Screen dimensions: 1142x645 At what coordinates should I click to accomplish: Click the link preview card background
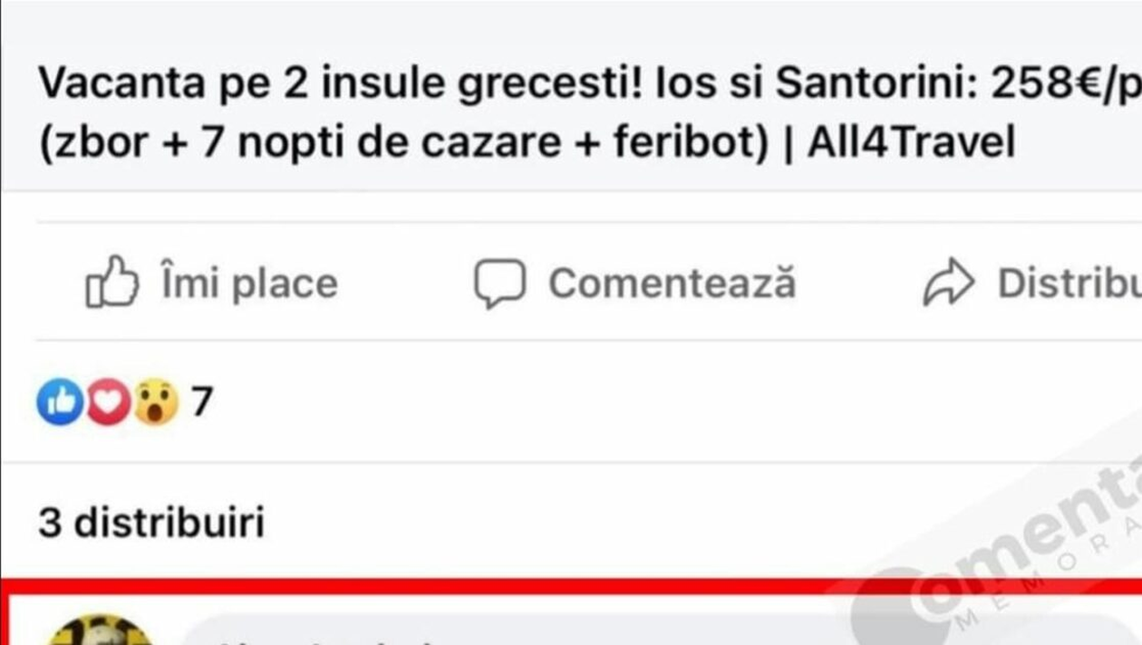tap(571, 95)
